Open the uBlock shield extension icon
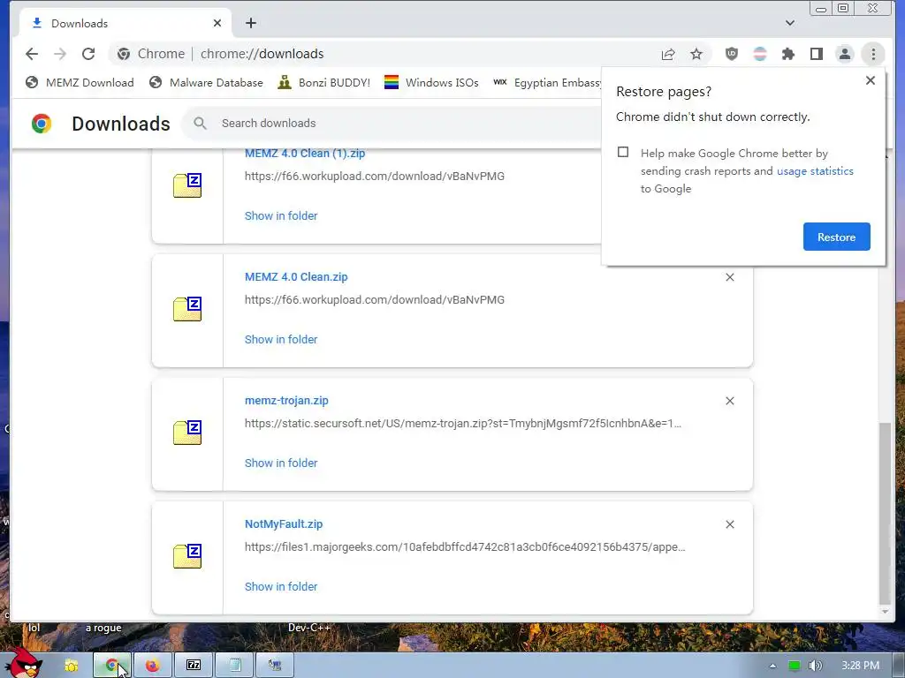 731,54
